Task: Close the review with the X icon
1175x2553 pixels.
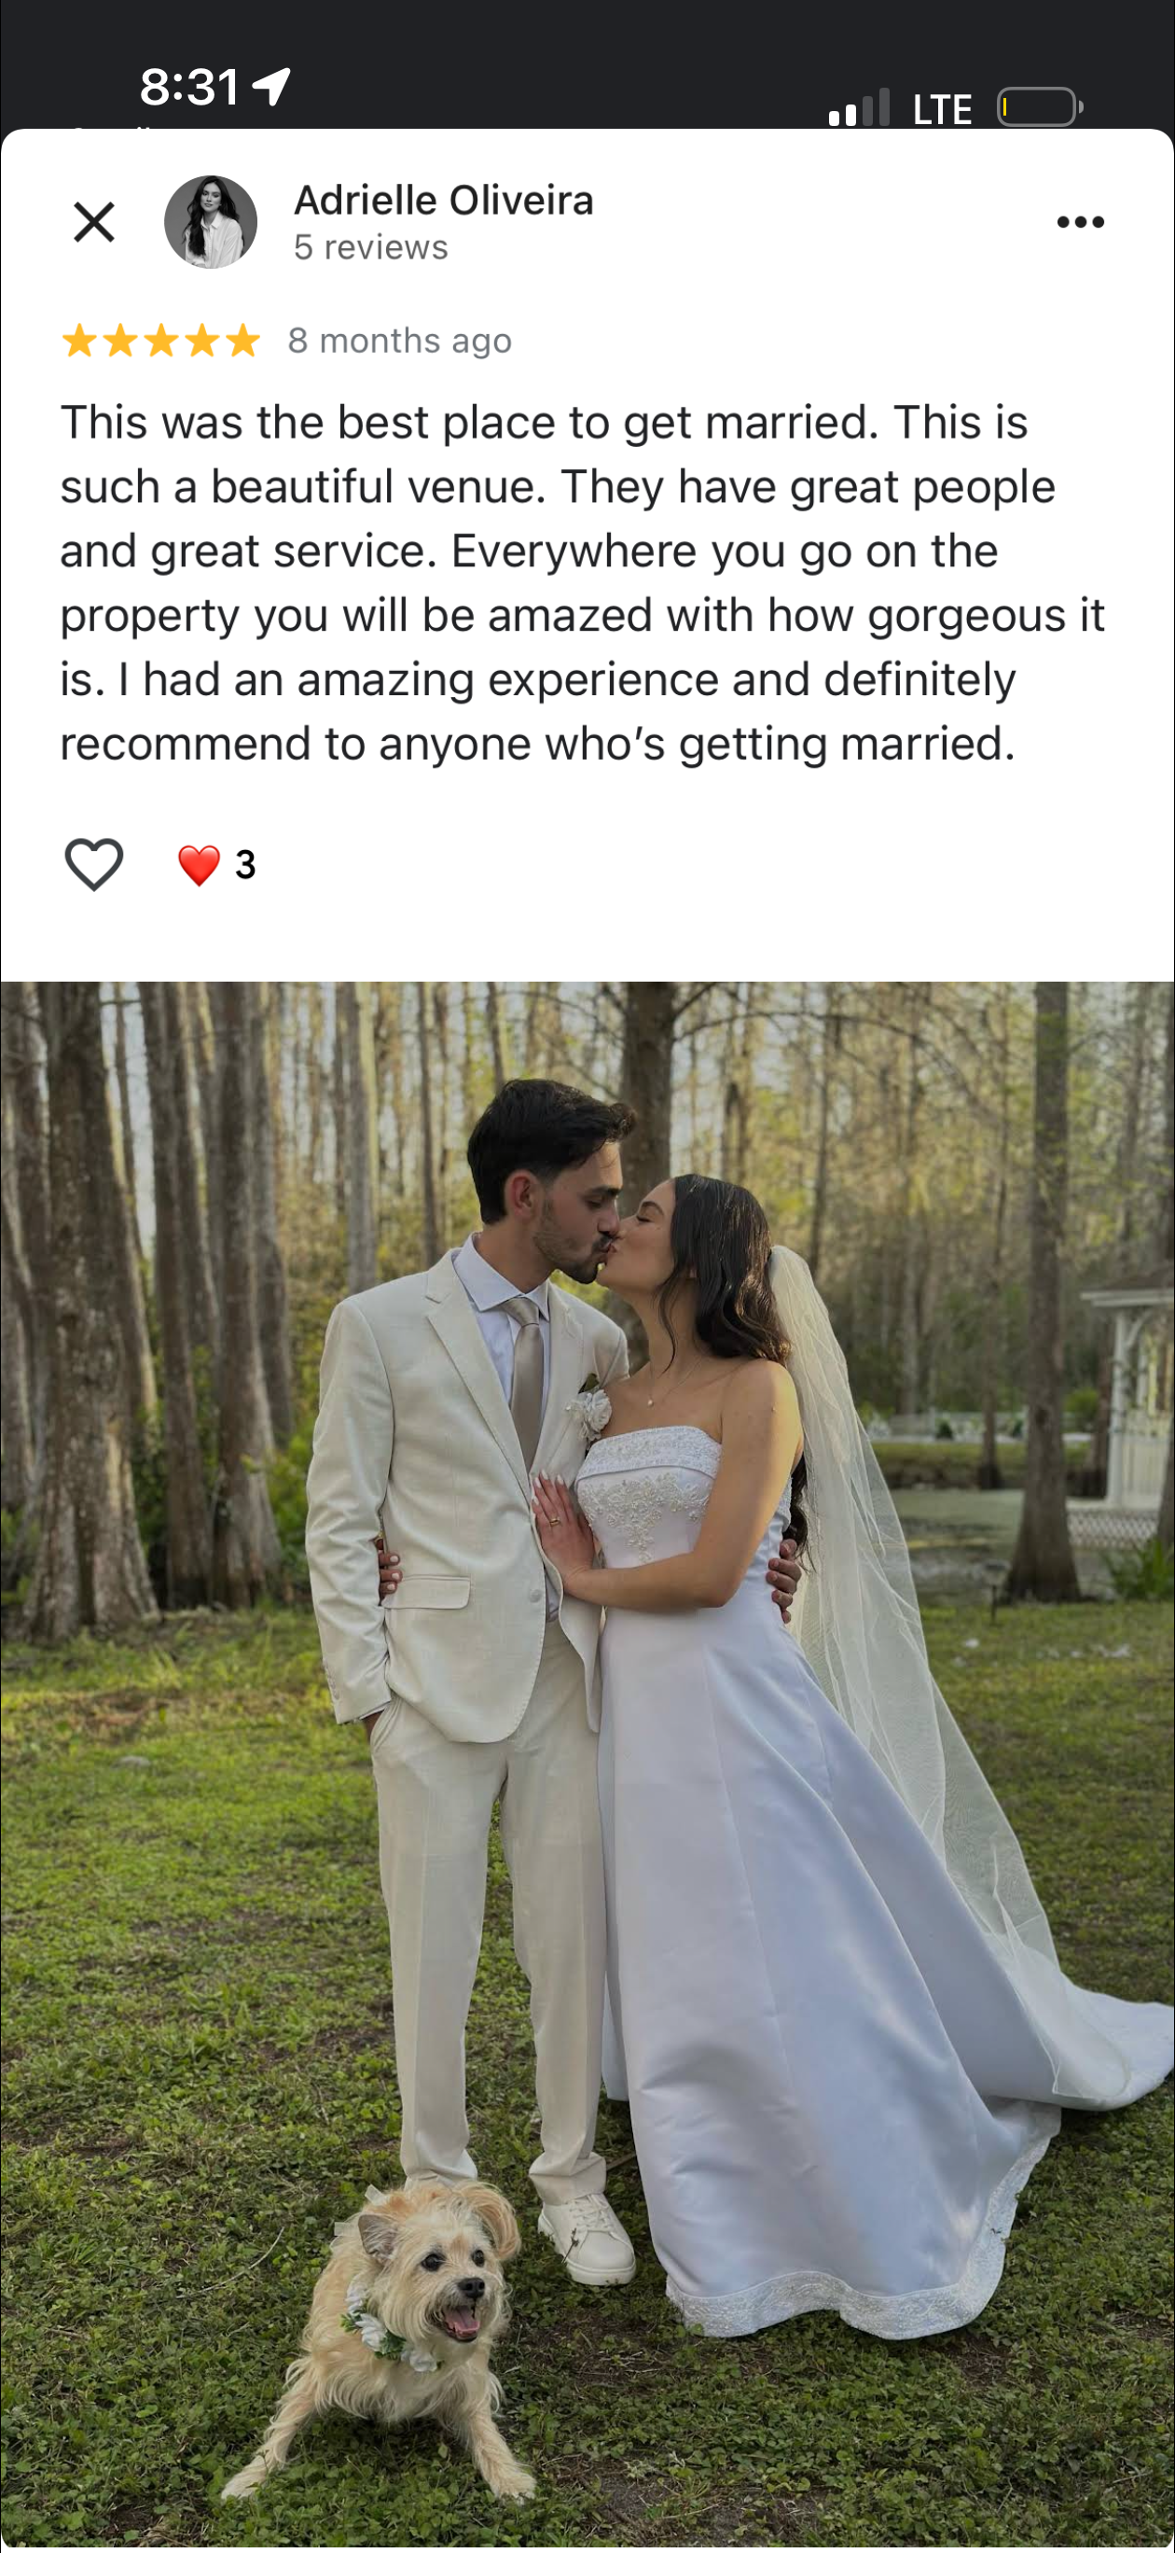Action: [94, 221]
